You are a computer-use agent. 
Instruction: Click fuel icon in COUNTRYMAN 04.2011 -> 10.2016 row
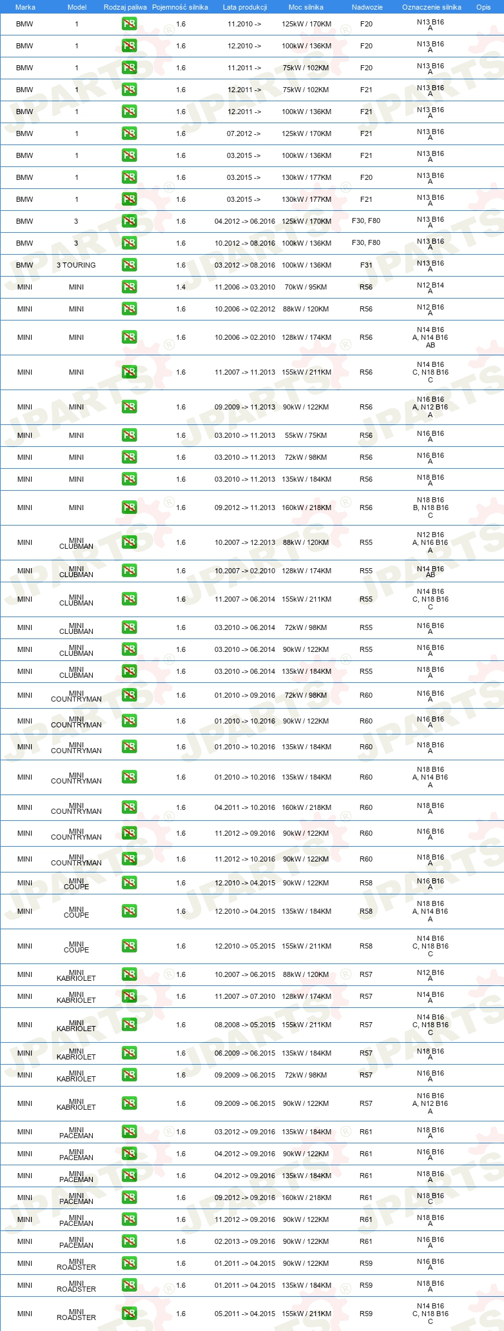(x=129, y=808)
